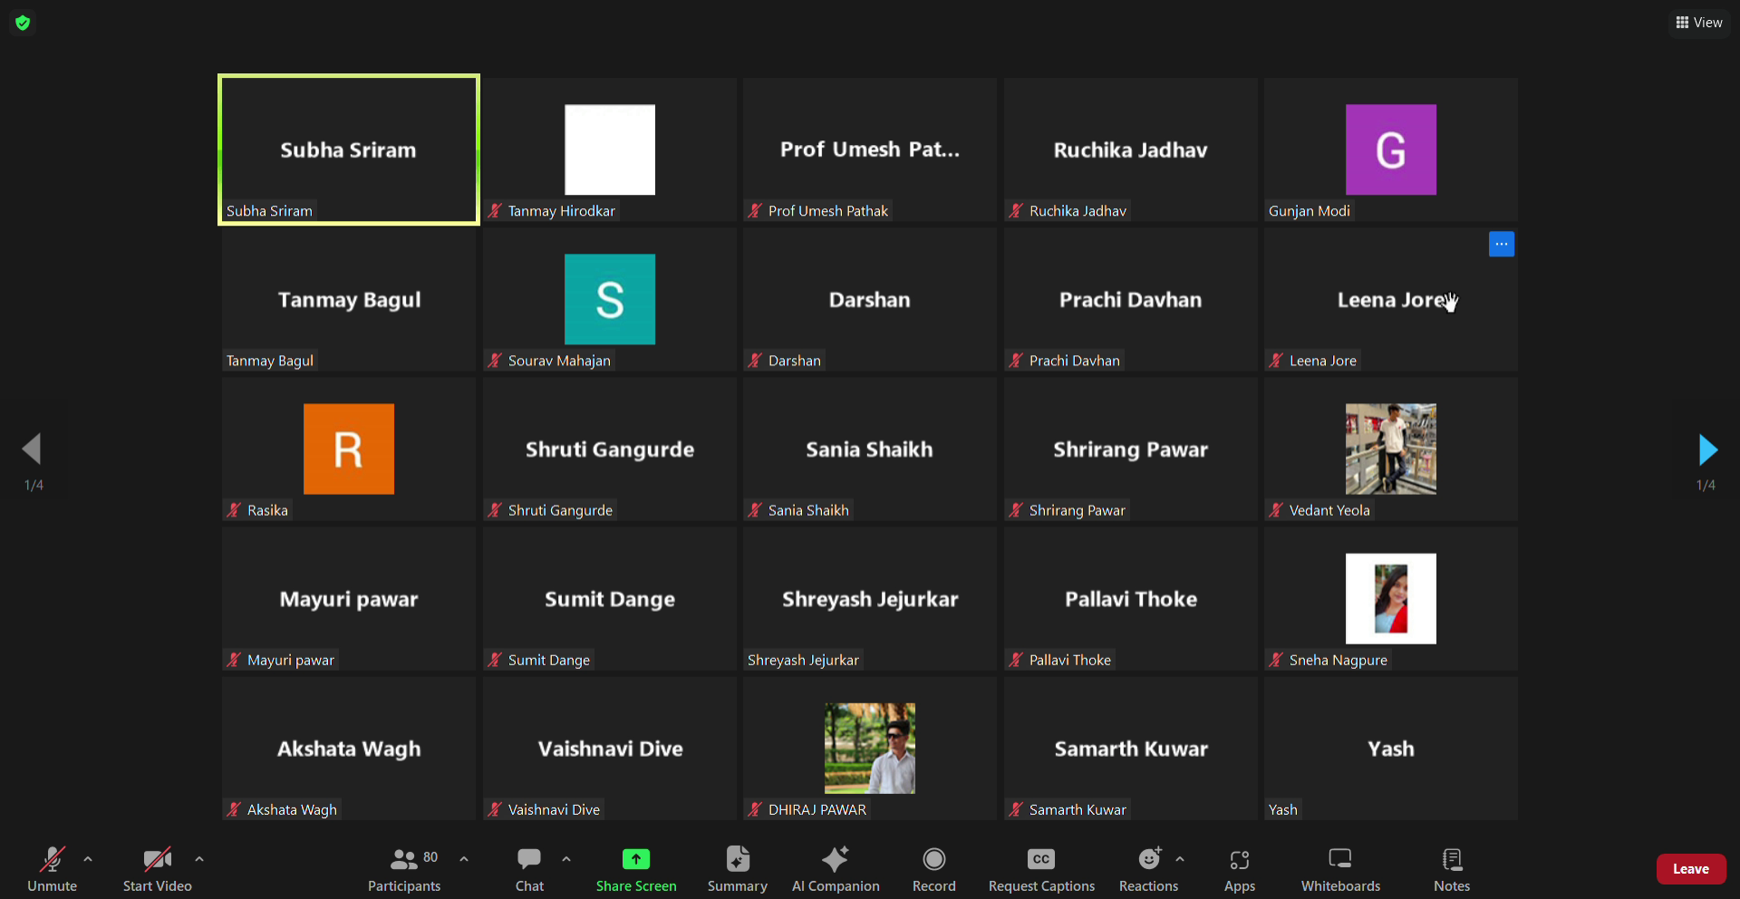Open the meeting Summary
Viewport: 1740px width, 899px height.
(x=737, y=869)
